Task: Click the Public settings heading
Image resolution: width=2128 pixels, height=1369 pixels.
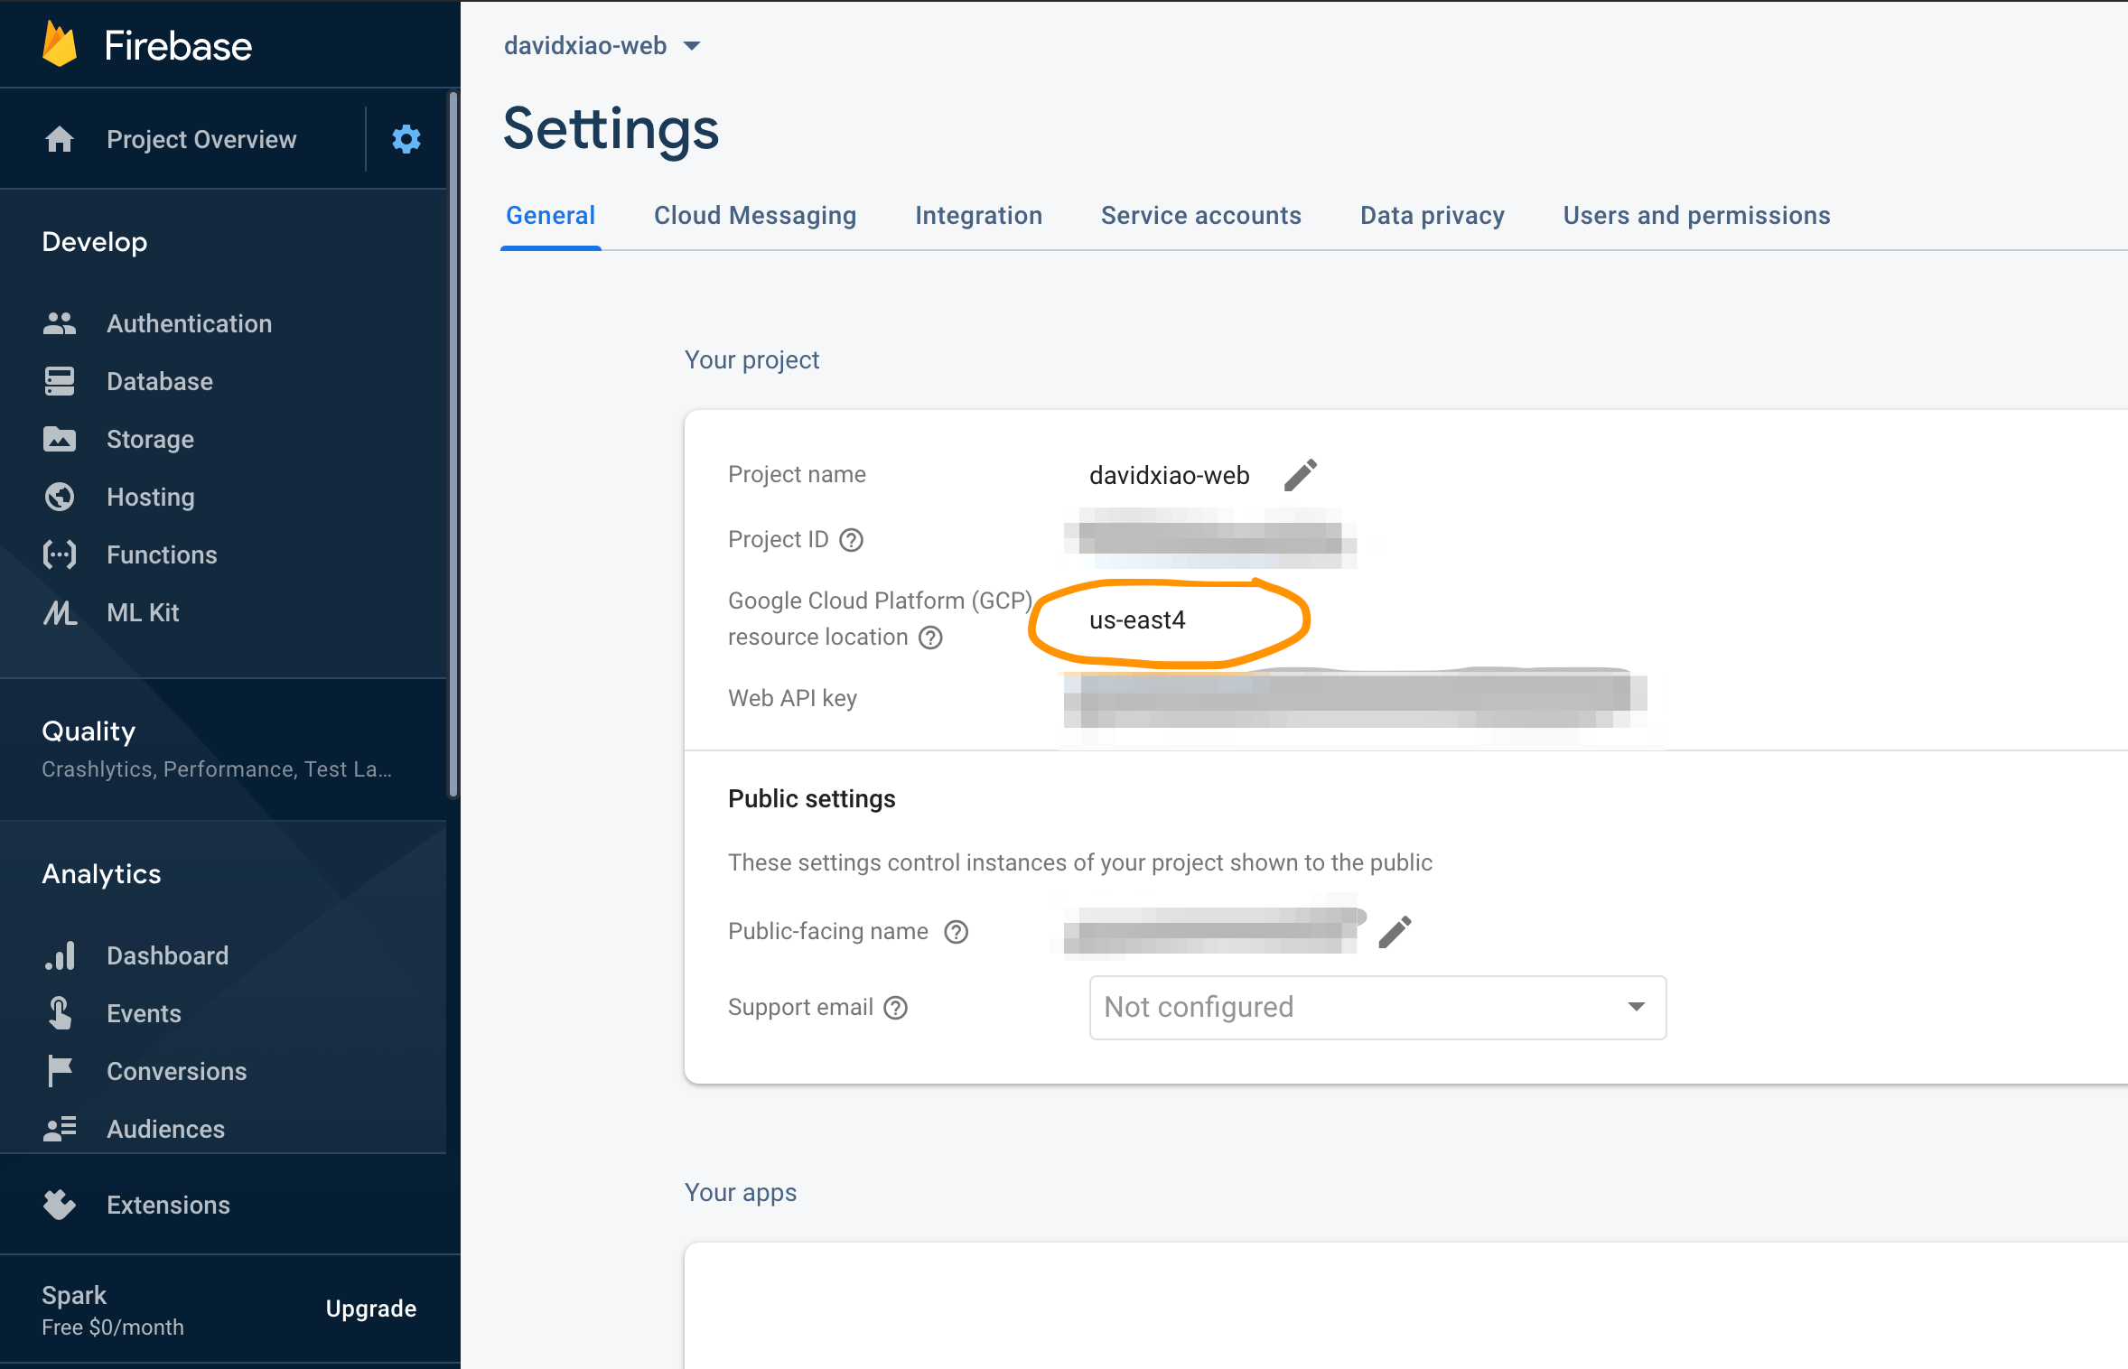Action: click(811, 799)
